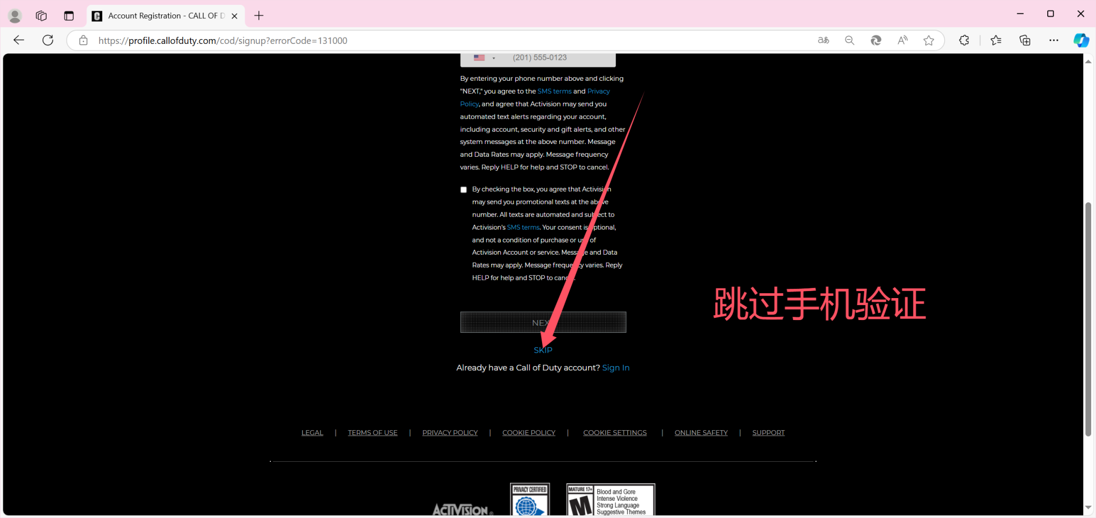This screenshot has height=518, width=1096.
Task: Toggle the favorites star to bookmark the page
Action: [929, 40]
